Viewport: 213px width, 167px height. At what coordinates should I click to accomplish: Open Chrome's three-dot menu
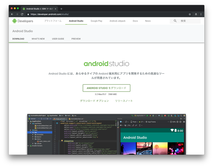point(201,14)
